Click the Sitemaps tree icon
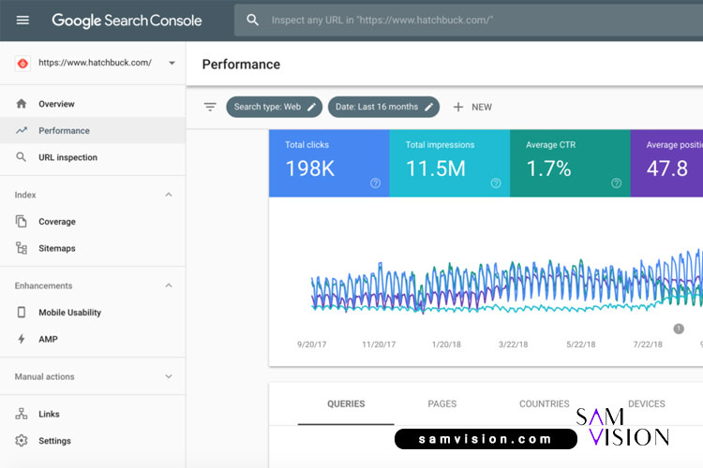This screenshot has height=468, width=703. pyautogui.click(x=21, y=248)
